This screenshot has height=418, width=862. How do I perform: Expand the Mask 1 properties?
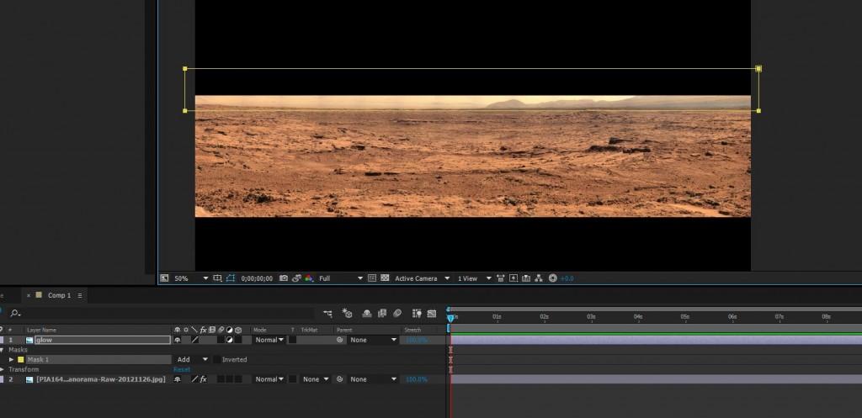(x=12, y=360)
